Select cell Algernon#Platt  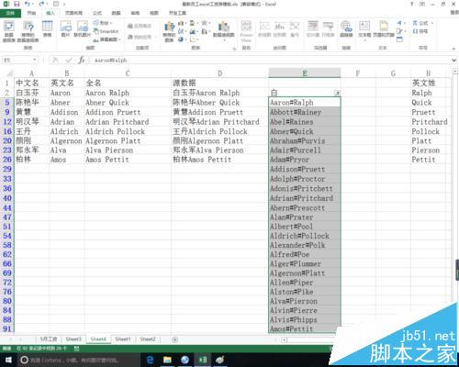click(x=305, y=273)
